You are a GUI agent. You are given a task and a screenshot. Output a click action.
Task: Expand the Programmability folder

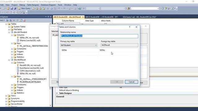click(x=6, y=101)
